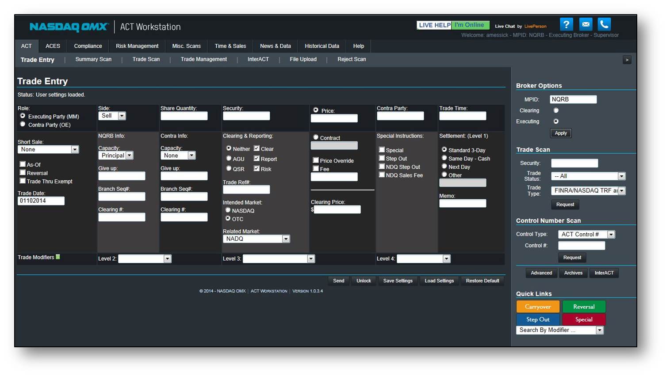
Task: Open the Short Sale dropdown
Action: [x=48, y=149]
